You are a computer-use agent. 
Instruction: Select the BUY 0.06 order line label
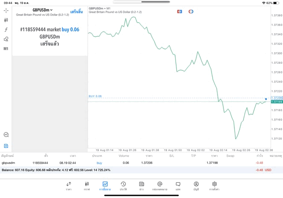coord(95,96)
